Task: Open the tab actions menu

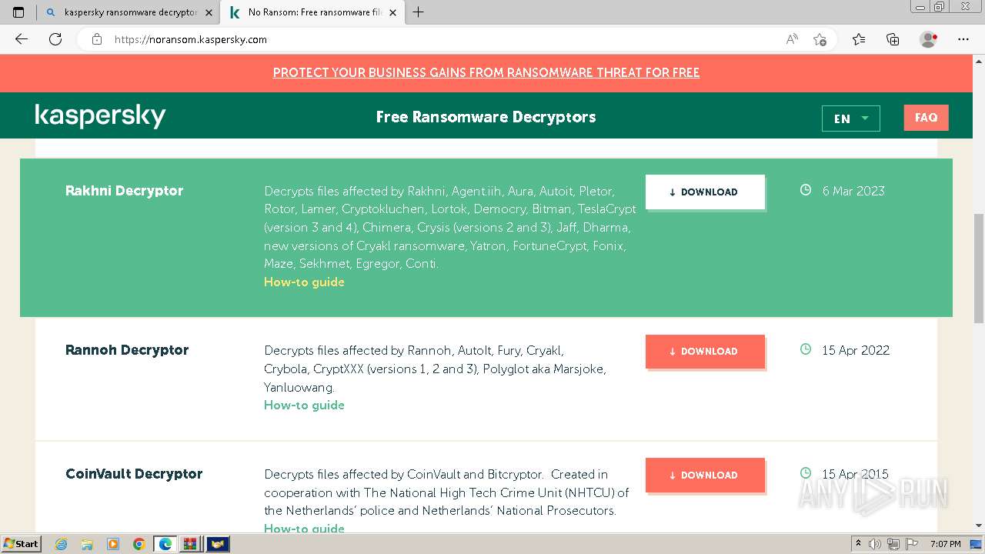Action: pos(18,12)
